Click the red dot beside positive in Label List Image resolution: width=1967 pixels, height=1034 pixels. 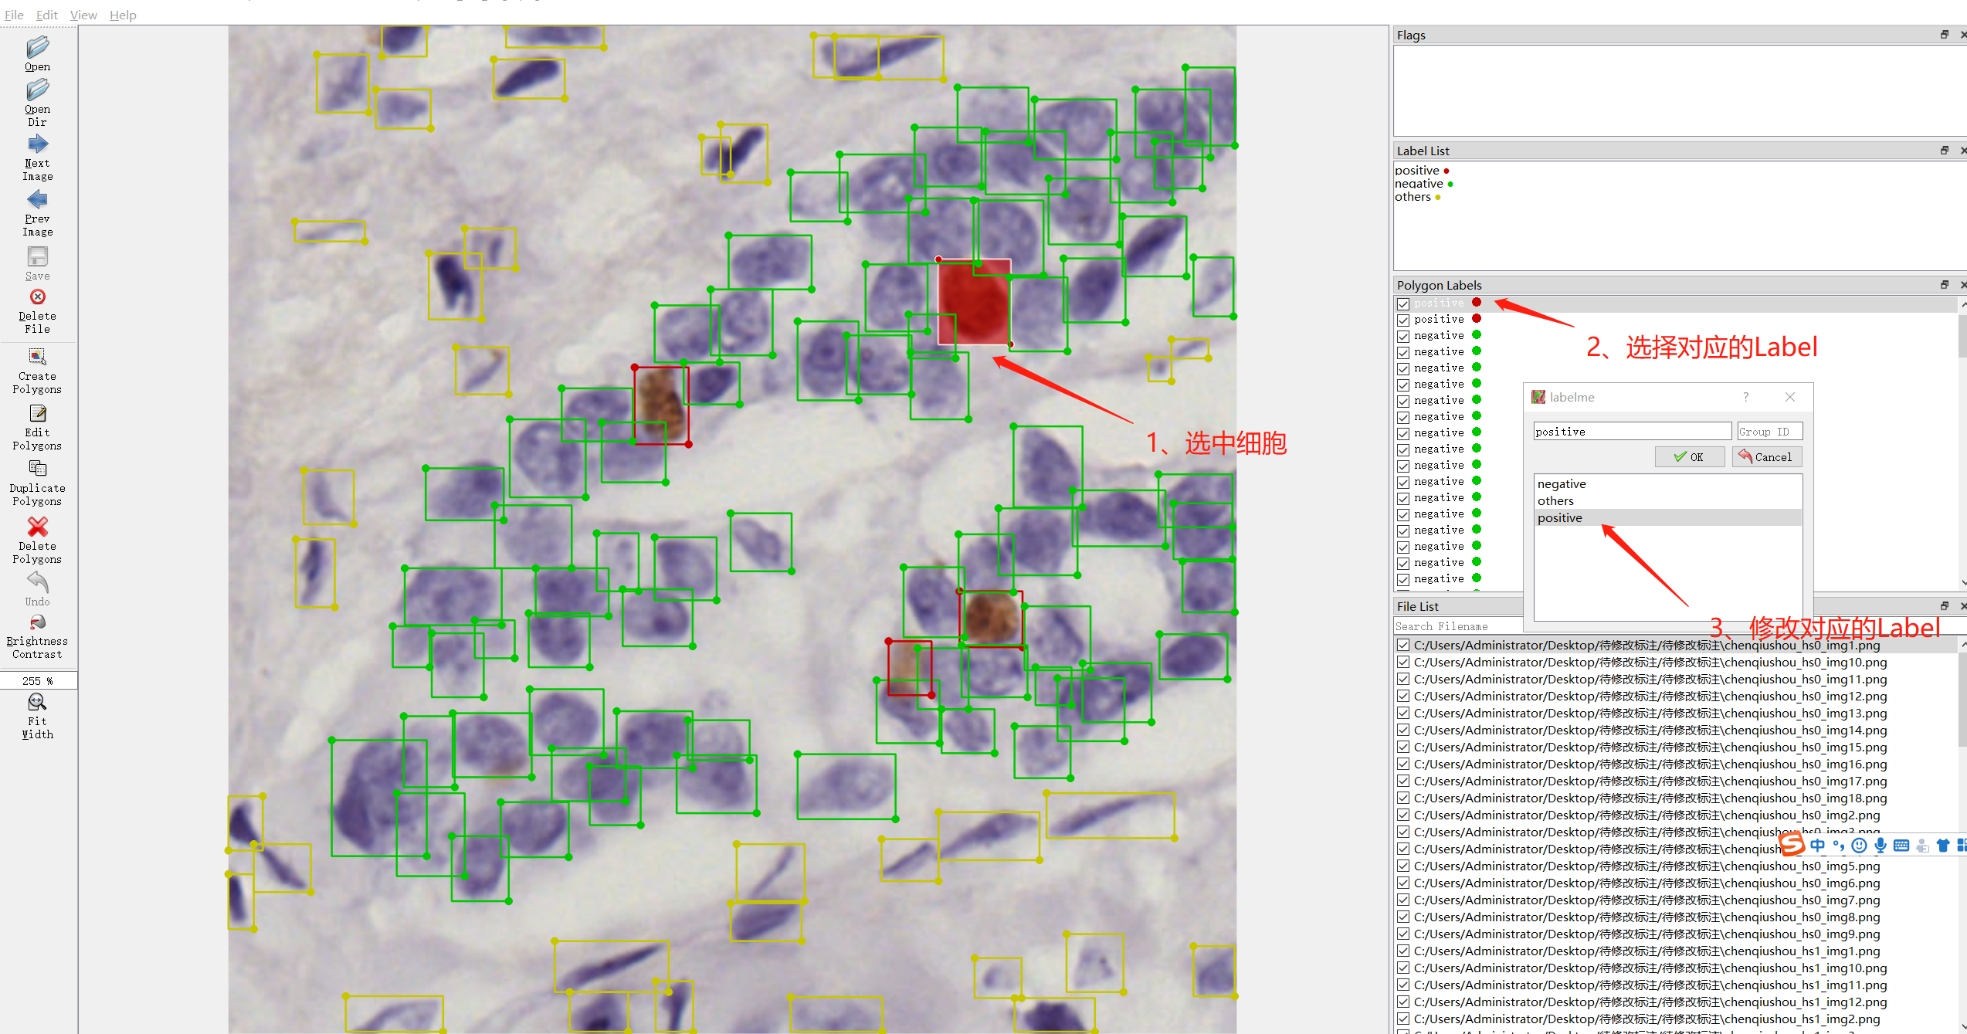(x=1446, y=171)
